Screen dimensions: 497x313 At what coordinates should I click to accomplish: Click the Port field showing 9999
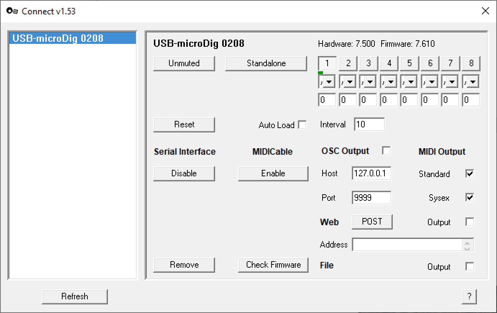click(x=371, y=198)
